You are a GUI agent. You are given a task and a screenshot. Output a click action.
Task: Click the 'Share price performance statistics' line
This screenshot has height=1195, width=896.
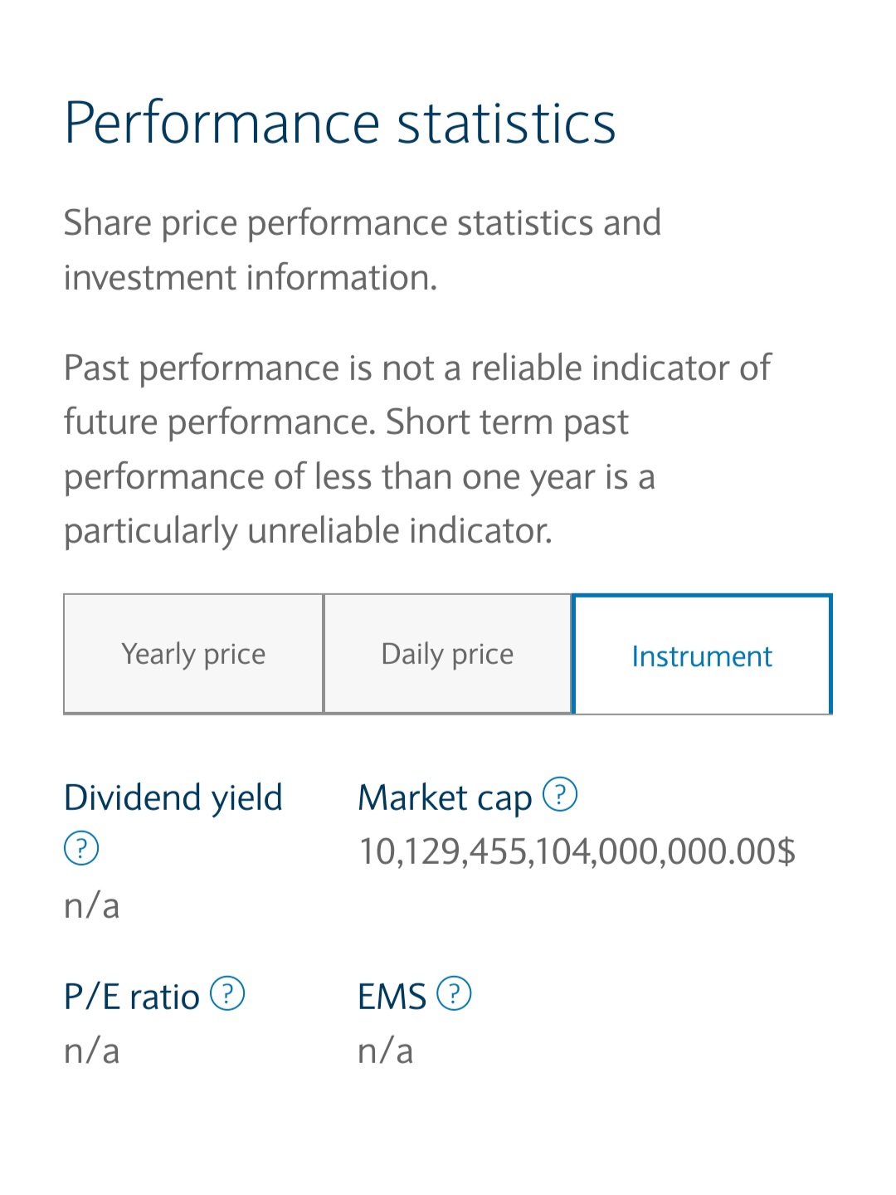pyautogui.click(x=363, y=223)
